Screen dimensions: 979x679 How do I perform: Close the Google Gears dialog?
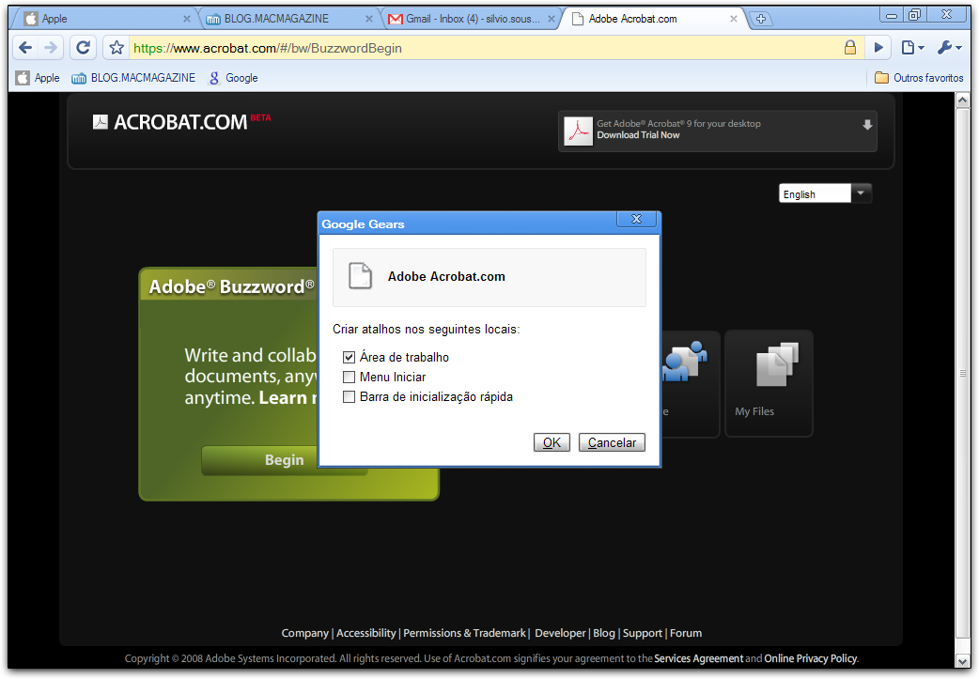(x=636, y=219)
